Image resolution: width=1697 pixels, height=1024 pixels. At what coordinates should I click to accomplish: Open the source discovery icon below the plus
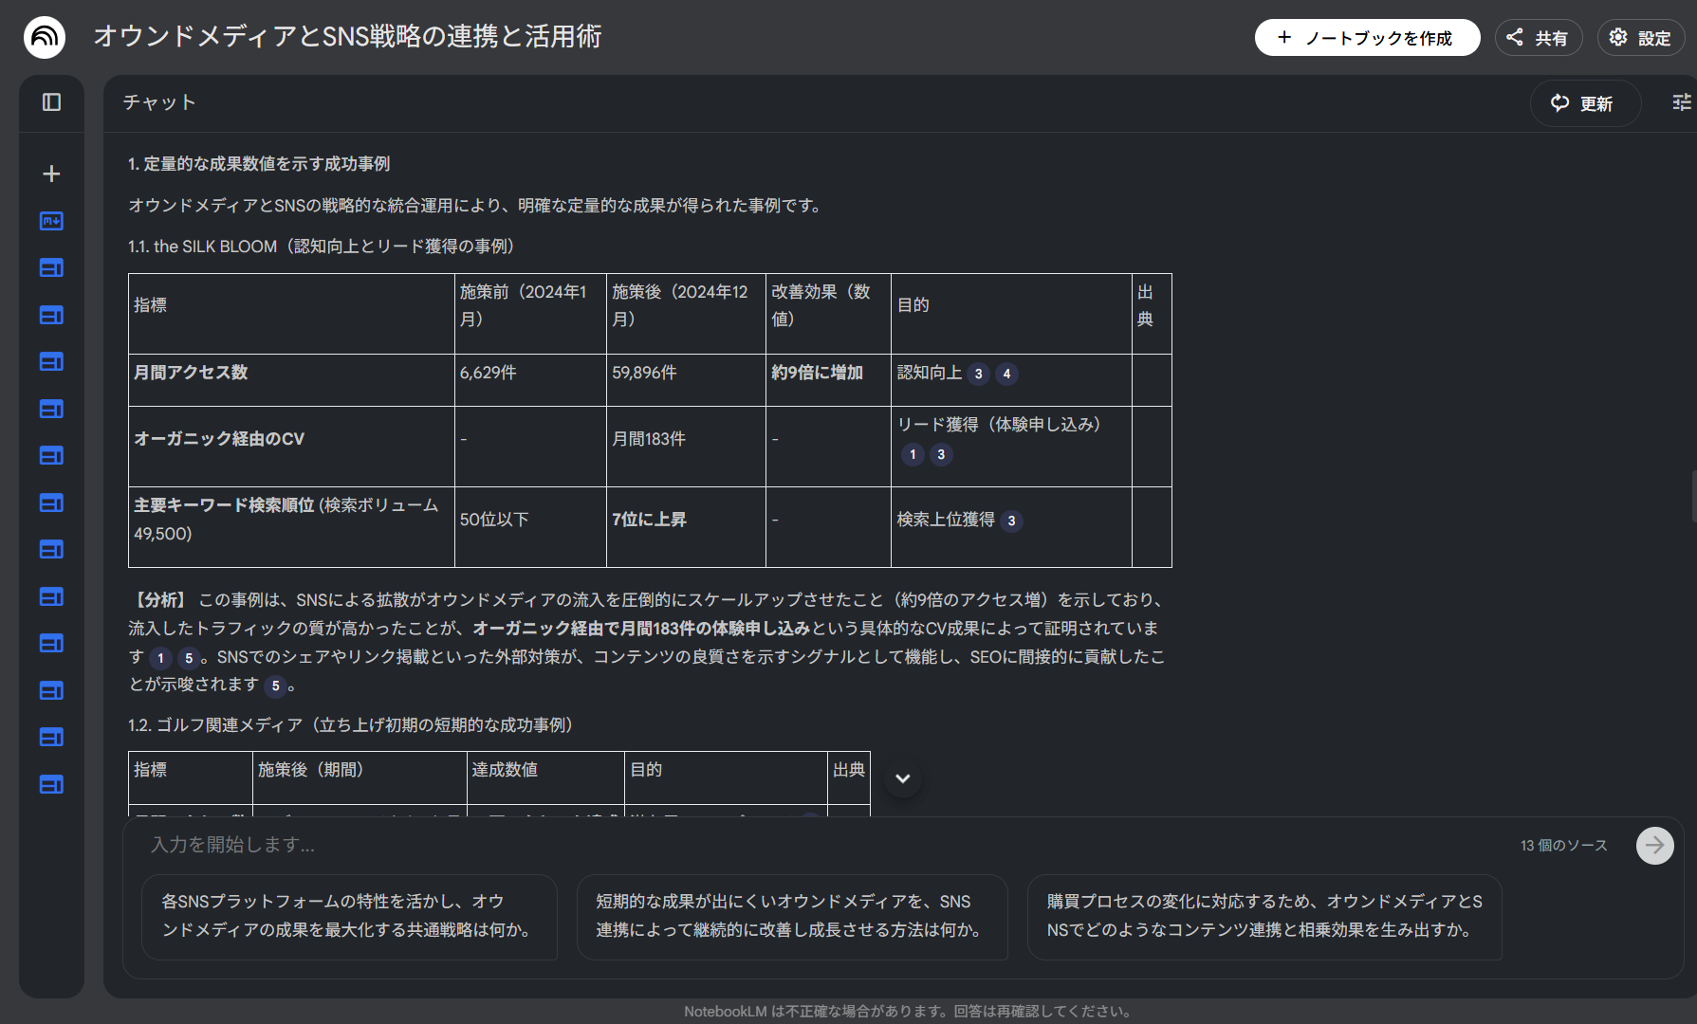tap(52, 221)
